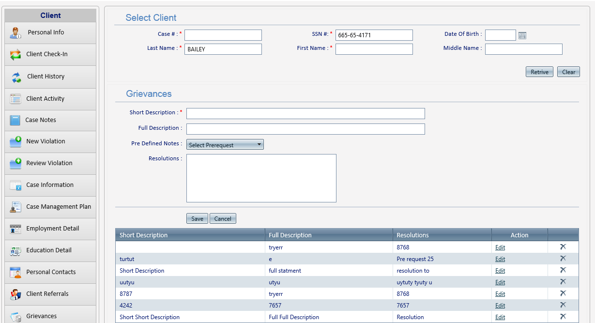
Task: Go to Client Referrals section
Action: click(x=50, y=294)
